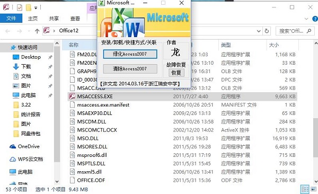Image resolution: width=318 pixels, height=194 pixels.
Task: Switch to details view icon in status bar
Action: (x=305, y=190)
